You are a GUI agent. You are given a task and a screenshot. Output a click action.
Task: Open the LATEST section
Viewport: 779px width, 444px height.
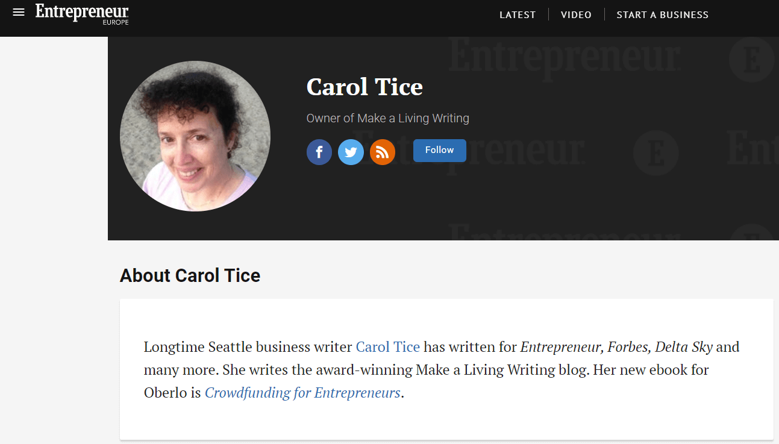(518, 14)
